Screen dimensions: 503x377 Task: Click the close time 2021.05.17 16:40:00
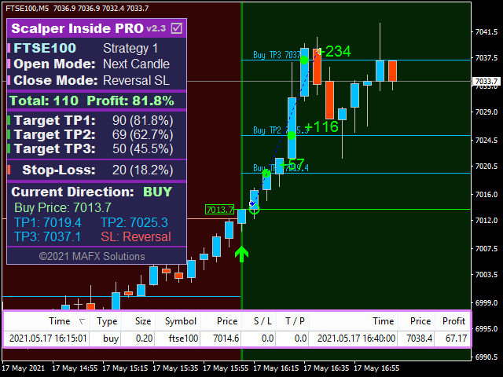coord(356,339)
